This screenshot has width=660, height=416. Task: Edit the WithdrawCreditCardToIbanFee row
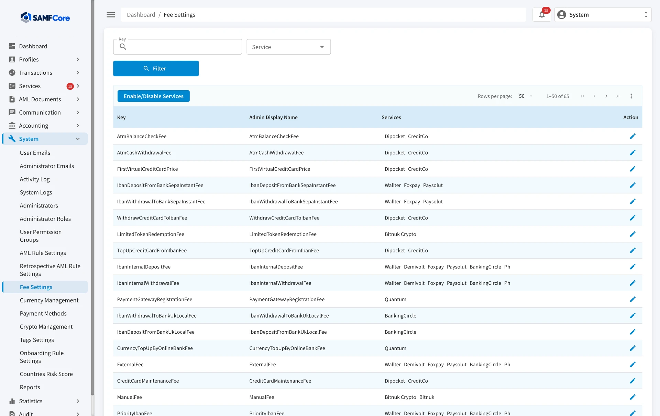coord(632,218)
